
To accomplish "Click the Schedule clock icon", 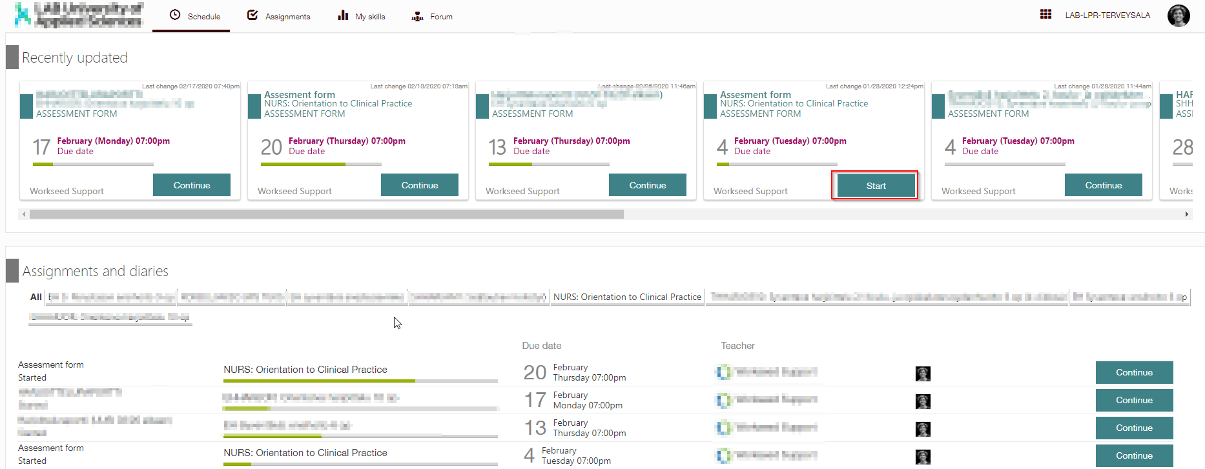I will pos(175,15).
